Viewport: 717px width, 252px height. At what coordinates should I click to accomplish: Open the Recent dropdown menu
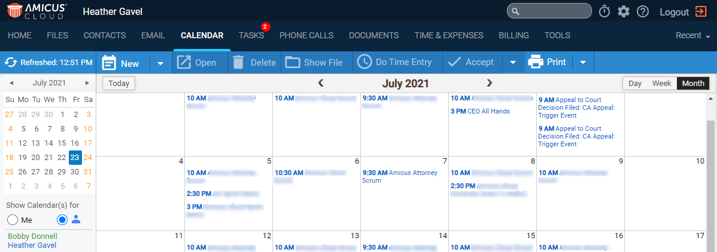click(693, 35)
